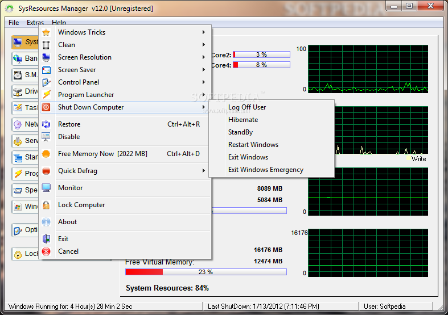The image size is (448, 315).
Task: Select StandBy option
Action: [240, 132]
